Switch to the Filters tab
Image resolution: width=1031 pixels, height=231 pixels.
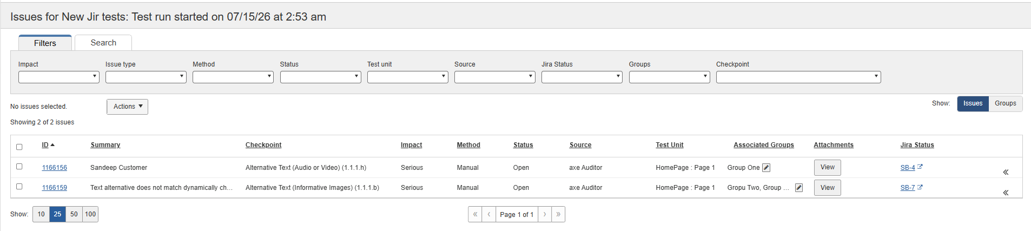point(45,43)
